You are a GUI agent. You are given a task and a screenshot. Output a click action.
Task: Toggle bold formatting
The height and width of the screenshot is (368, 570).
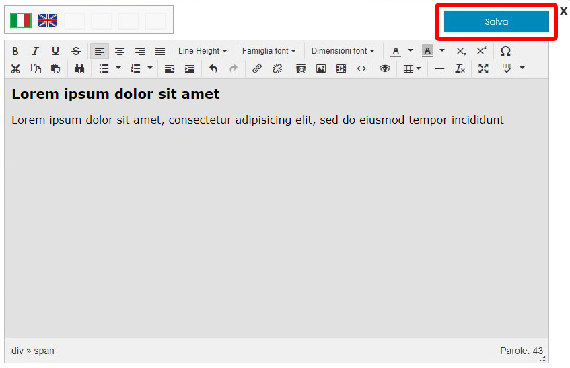[15, 51]
